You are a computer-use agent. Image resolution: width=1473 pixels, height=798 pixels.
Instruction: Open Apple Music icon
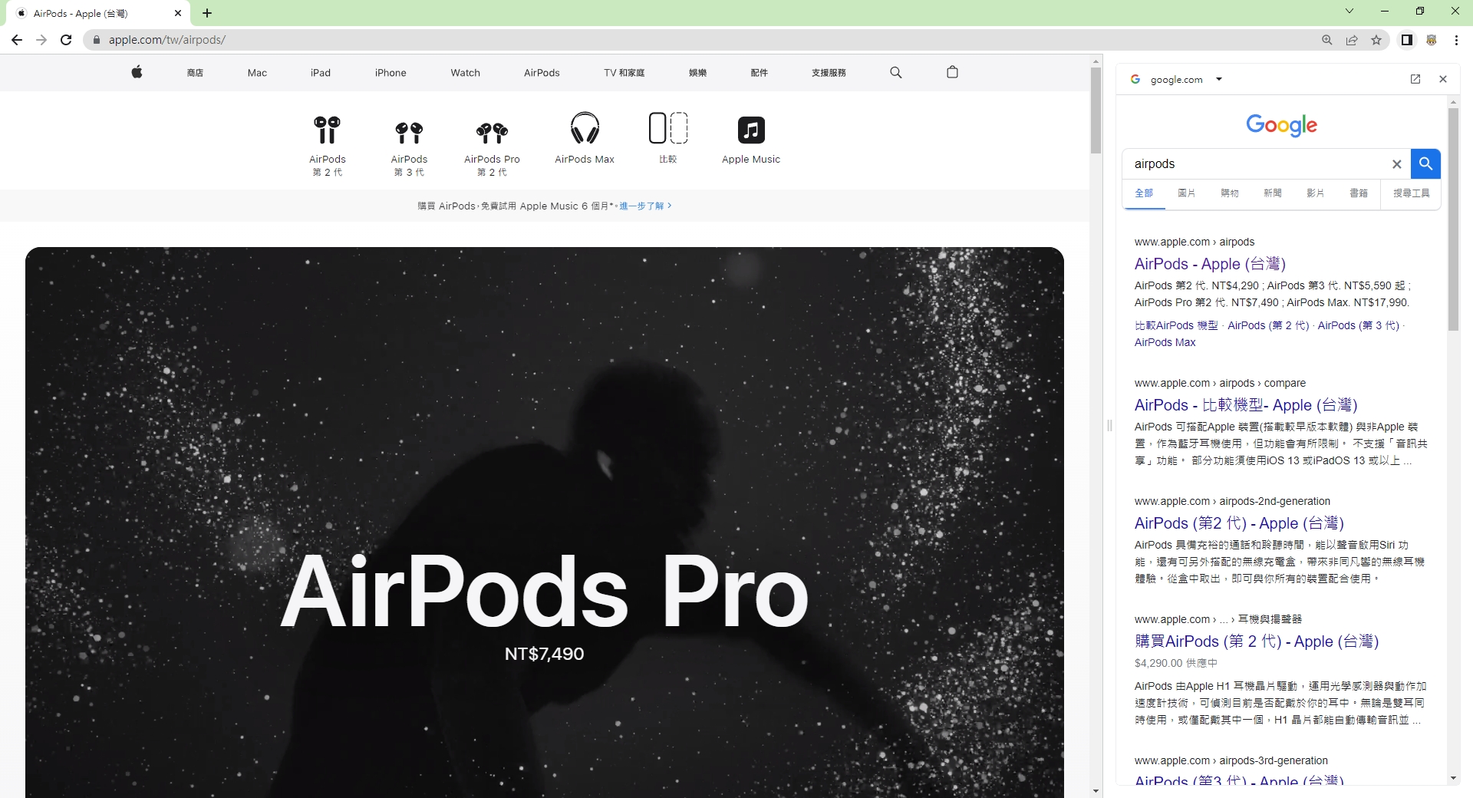751,130
